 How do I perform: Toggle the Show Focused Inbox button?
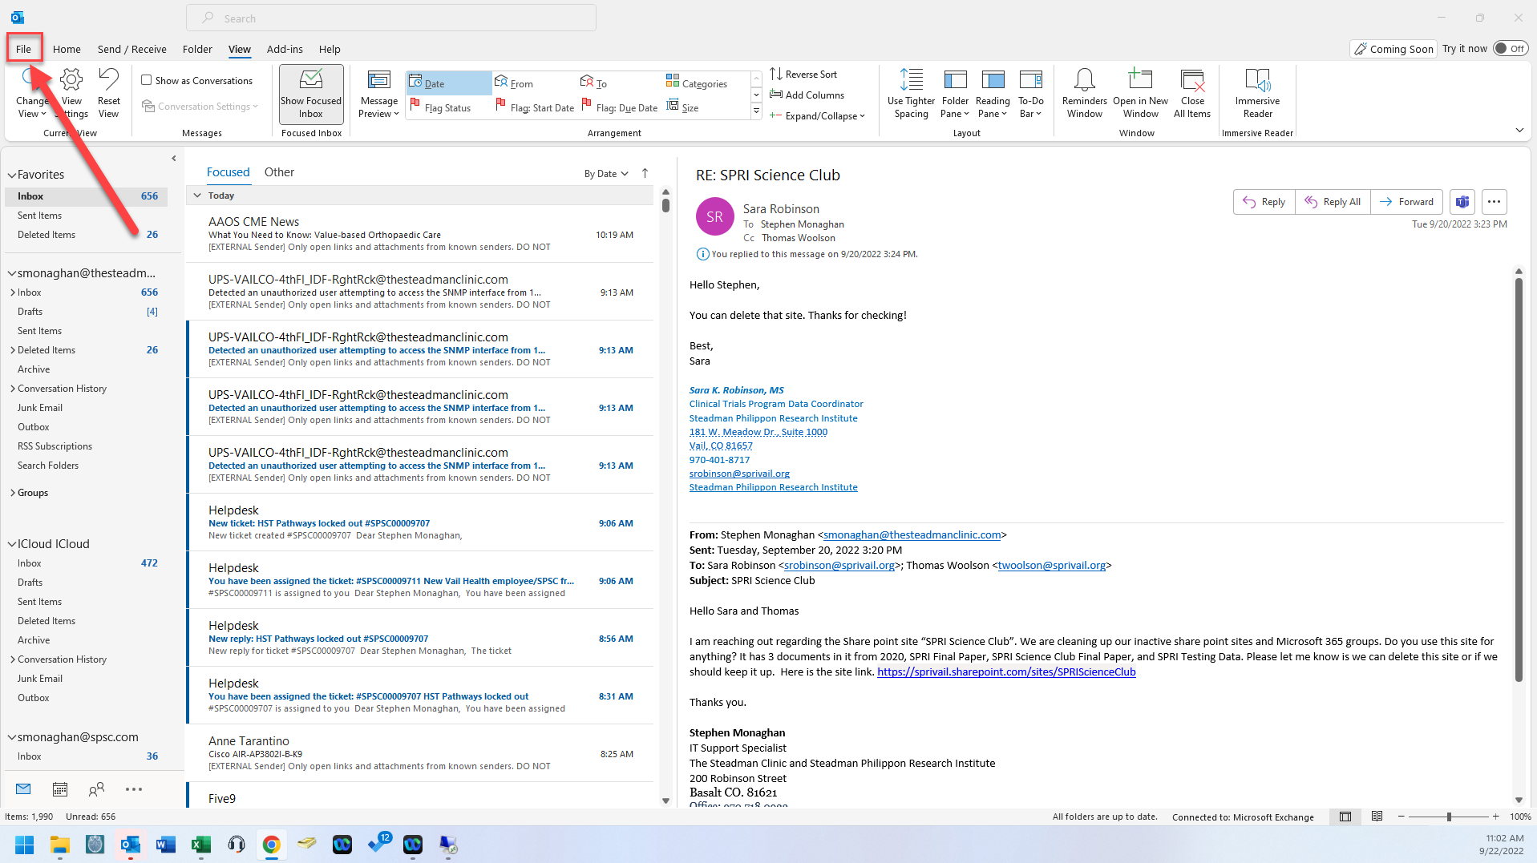311,94
